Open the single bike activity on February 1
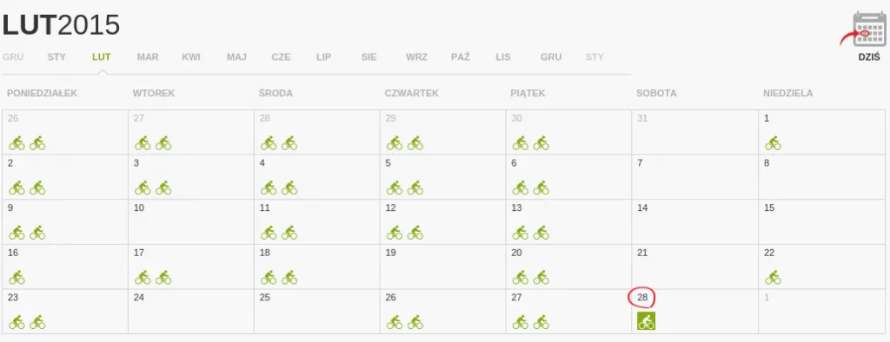The height and width of the screenshot is (342, 890). coord(773,143)
